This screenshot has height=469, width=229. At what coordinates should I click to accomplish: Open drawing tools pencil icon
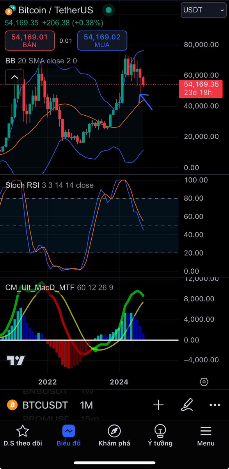click(187, 405)
